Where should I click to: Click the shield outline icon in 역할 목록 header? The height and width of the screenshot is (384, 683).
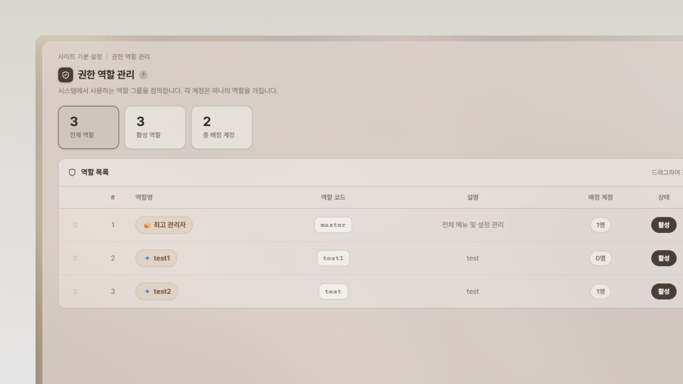point(72,172)
